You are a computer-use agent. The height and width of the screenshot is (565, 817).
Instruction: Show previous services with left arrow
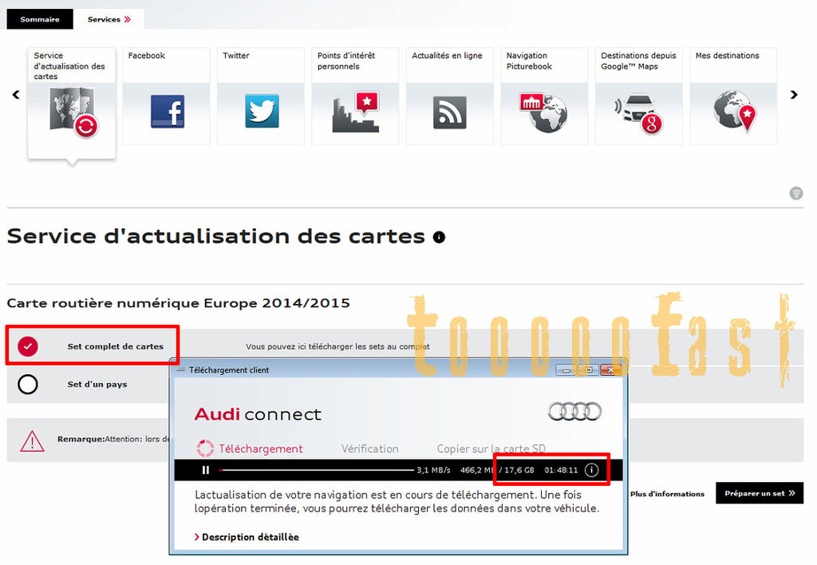[16, 95]
